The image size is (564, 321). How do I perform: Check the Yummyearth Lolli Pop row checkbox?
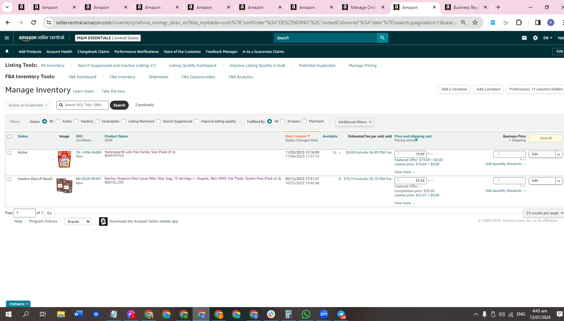point(9,152)
